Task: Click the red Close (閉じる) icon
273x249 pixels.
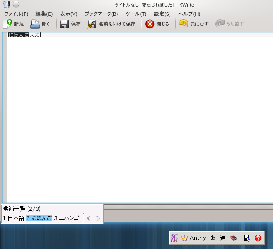Action: point(150,24)
